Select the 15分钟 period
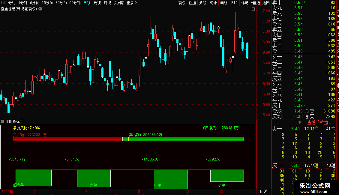 [47, 3]
